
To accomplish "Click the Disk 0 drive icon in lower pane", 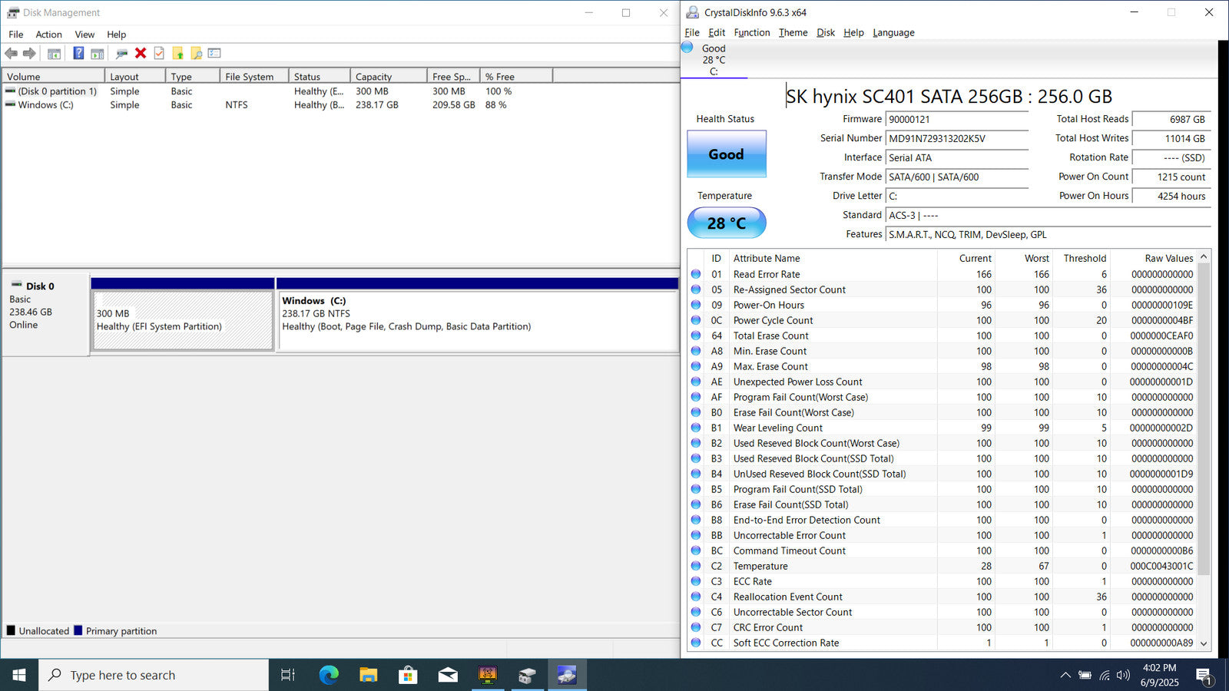I will (16, 285).
